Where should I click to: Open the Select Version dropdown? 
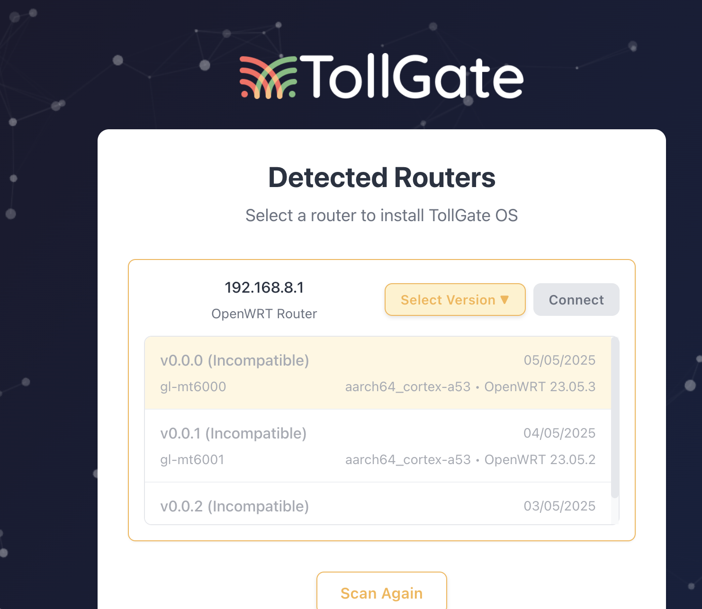(x=455, y=300)
